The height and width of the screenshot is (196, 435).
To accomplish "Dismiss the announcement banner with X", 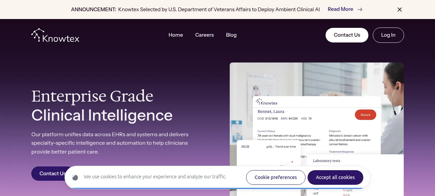I will pyautogui.click(x=400, y=10).
